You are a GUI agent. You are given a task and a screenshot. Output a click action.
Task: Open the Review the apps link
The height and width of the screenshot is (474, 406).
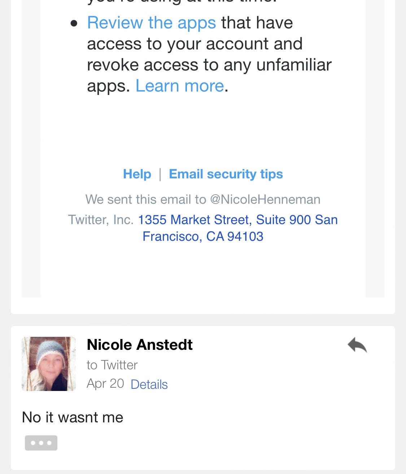[x=152, y=23]
